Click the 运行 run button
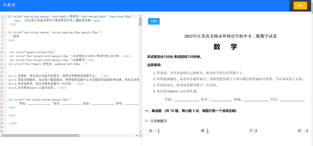 point(300,6)
